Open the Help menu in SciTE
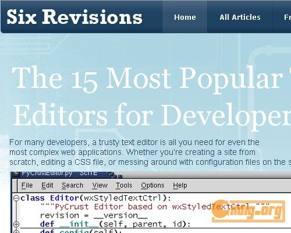The image size is (291, 233). [180, 185]
